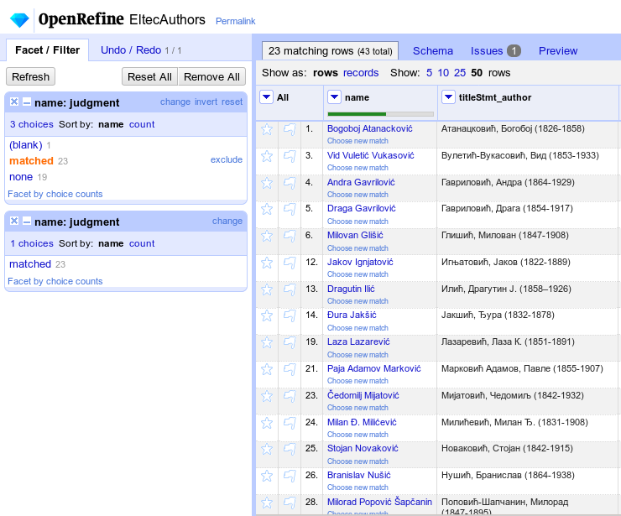Screen dimensions: 621x516
Task: Rename the EltecAuthors project title
Action: (x=167, y=20)
